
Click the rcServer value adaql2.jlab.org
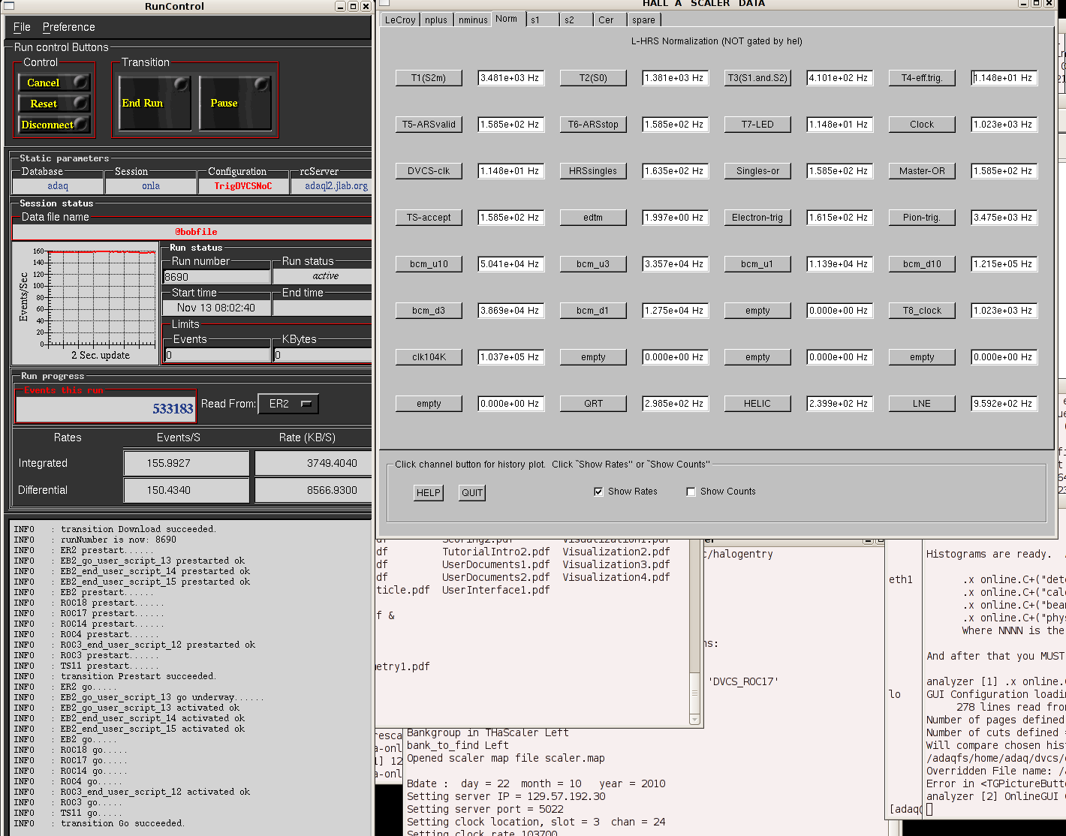(x=332, y=186)
